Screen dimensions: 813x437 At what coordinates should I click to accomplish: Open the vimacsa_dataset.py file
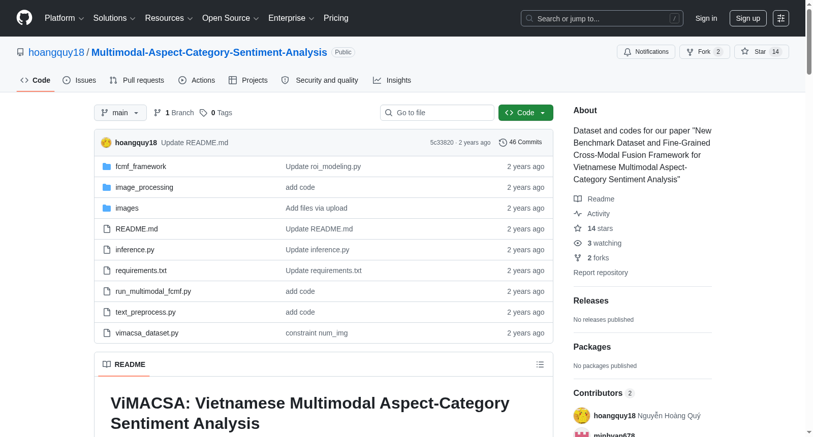(147, 333)
